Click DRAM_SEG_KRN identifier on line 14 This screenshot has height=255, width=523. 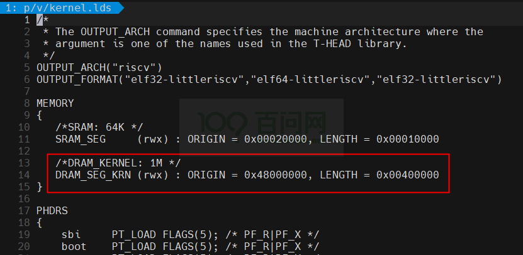93,175
